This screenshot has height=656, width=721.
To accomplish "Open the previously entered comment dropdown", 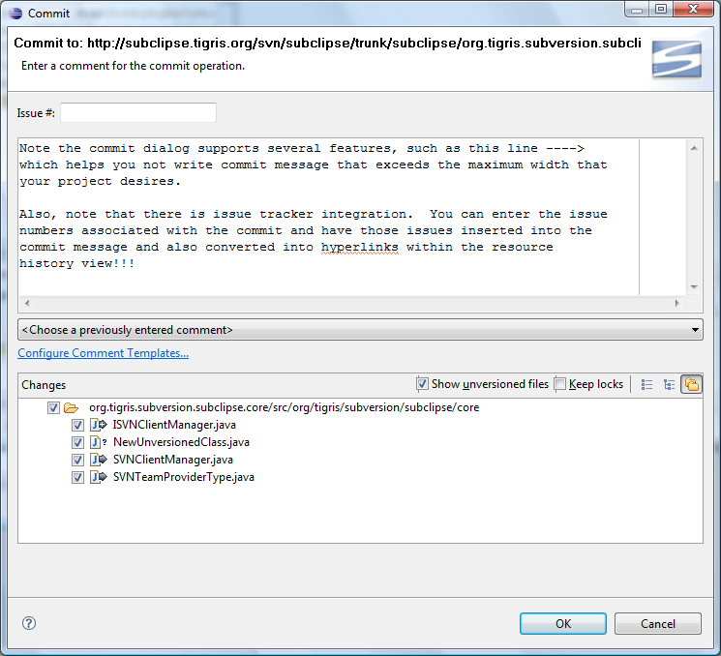I will pyautogui.click(x=360, y=330).
